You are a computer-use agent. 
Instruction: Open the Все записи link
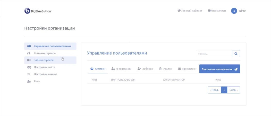[217, 11]
